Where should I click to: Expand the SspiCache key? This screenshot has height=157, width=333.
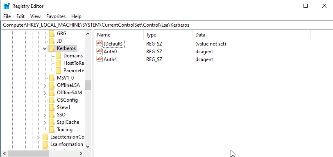[45, 123]
